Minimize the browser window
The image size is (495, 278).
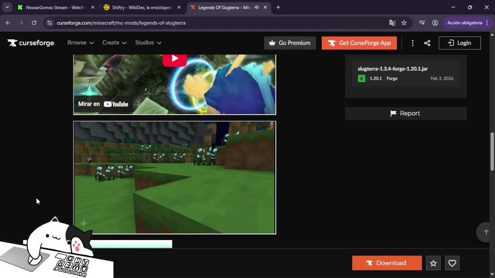(453, 7)
